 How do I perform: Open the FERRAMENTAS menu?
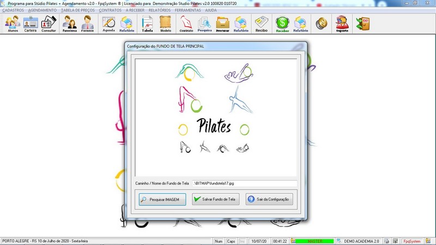187,10
